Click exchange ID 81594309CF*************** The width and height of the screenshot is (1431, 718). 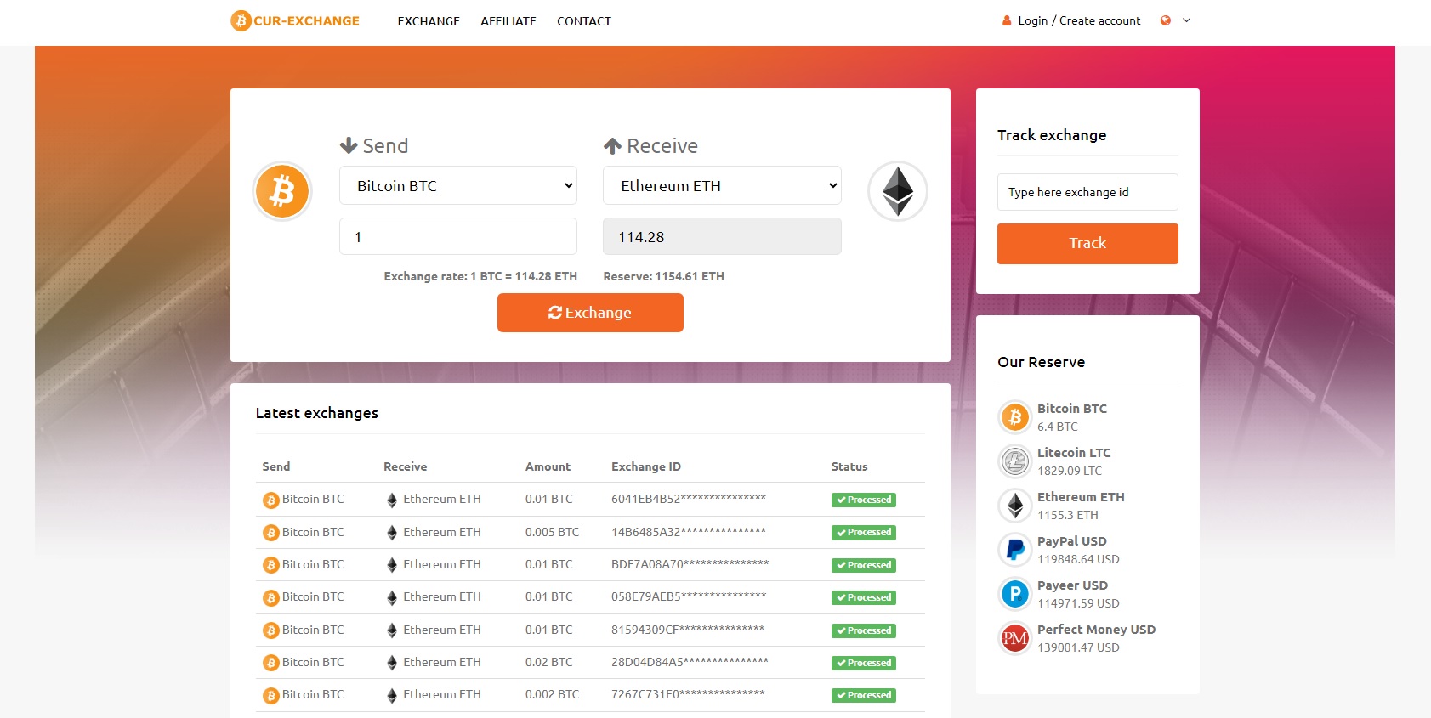(688, 630)
